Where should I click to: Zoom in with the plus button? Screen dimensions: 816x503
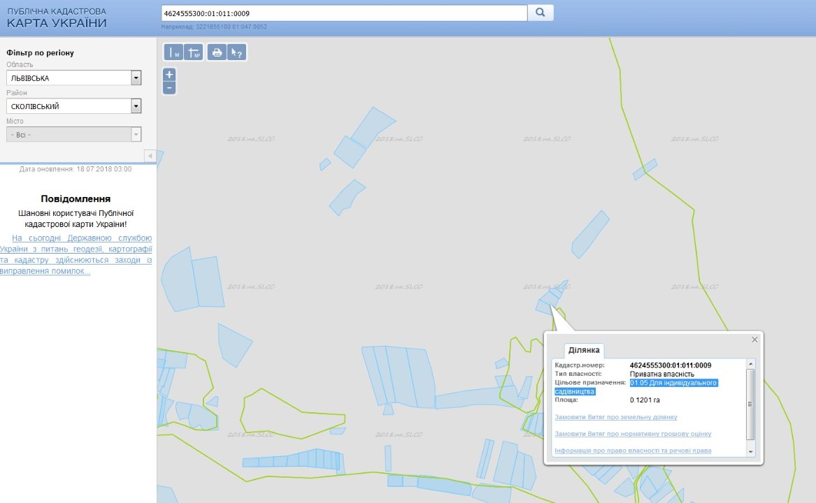[169, 75]
